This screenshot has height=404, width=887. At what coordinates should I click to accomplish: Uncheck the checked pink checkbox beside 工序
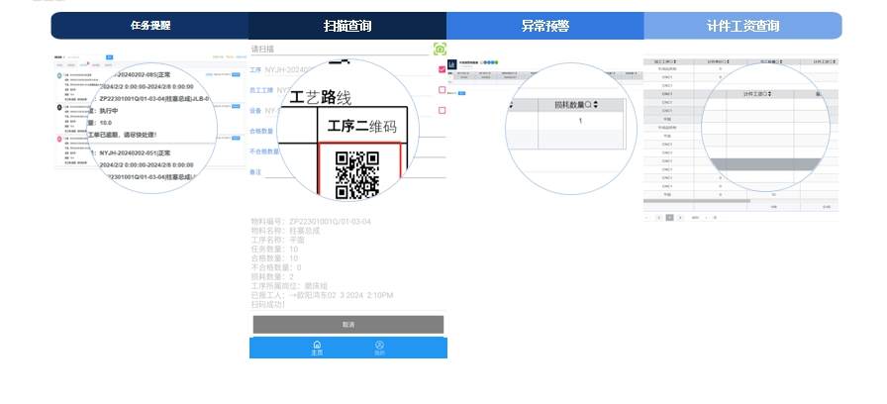[x=442, y=70]
